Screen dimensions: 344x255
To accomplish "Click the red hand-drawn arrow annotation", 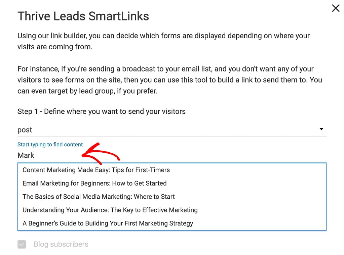I will pos(101,154).
